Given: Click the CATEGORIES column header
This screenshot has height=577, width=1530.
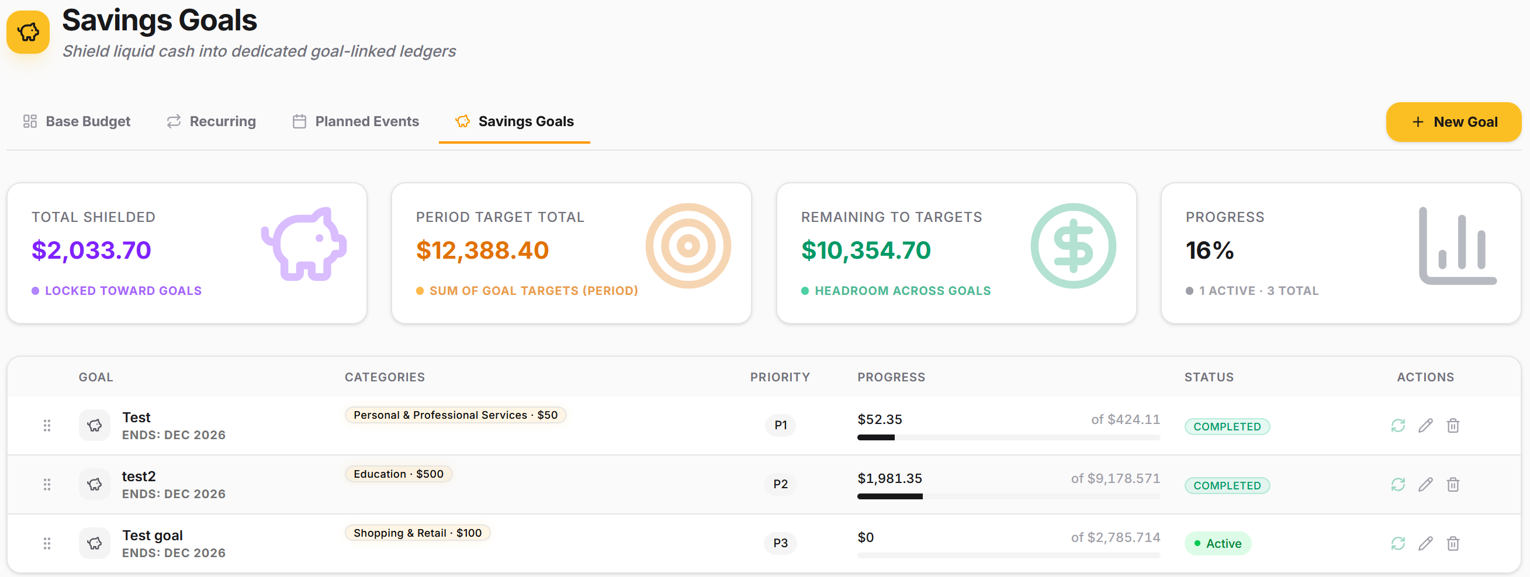Looking at the screenshot, I should [x=385, y=377].
